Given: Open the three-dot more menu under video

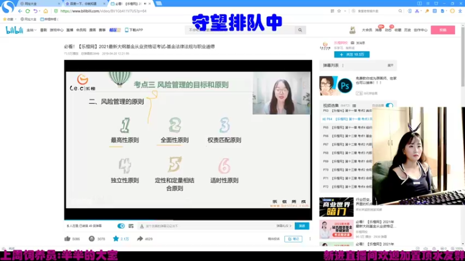Looking at the screenshot, I should click(310, 239).
